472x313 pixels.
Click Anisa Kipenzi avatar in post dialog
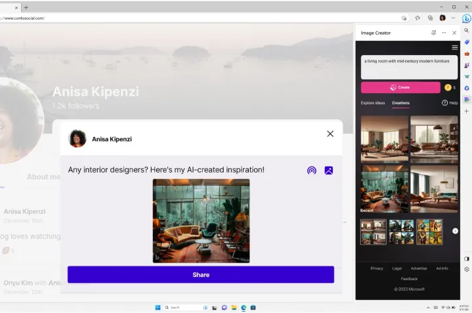(77, 138)
